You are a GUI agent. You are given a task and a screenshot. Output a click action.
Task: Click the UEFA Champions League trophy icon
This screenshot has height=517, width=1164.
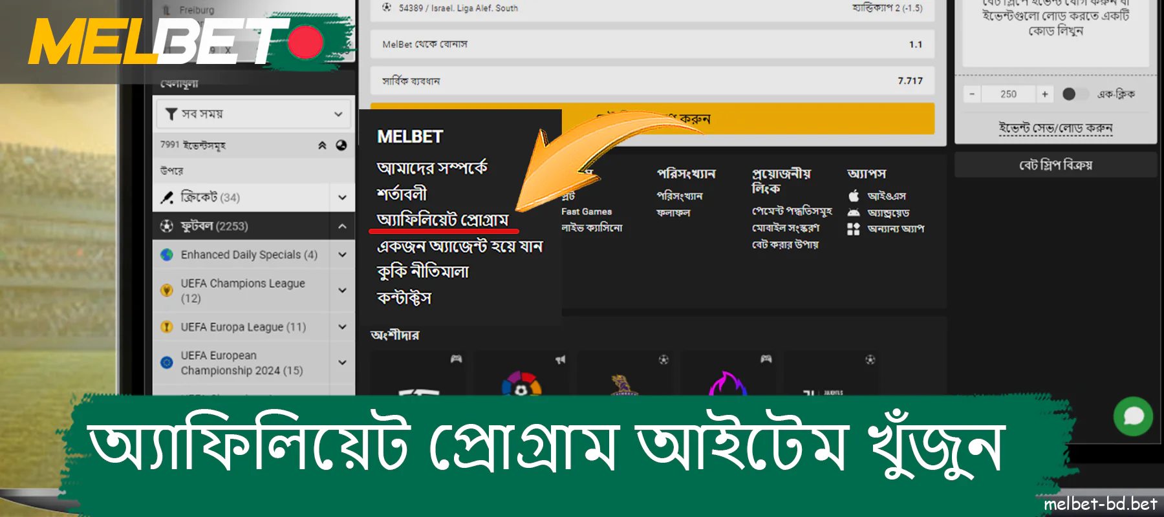tap(167, 290)
